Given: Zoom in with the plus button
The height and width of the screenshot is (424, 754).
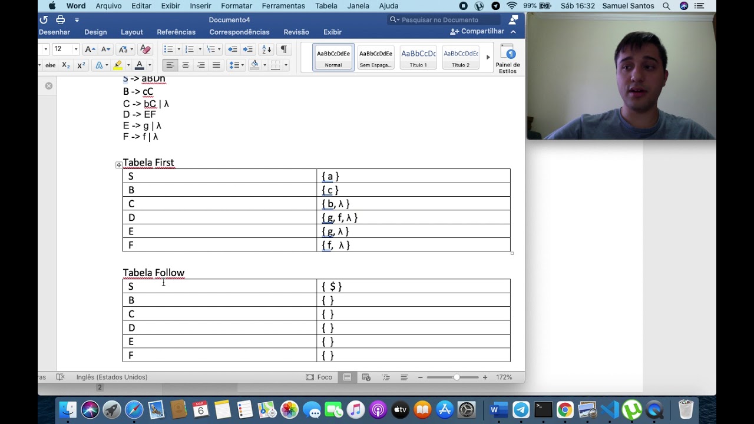Looking at the screenshot, I should pos(485,377).
